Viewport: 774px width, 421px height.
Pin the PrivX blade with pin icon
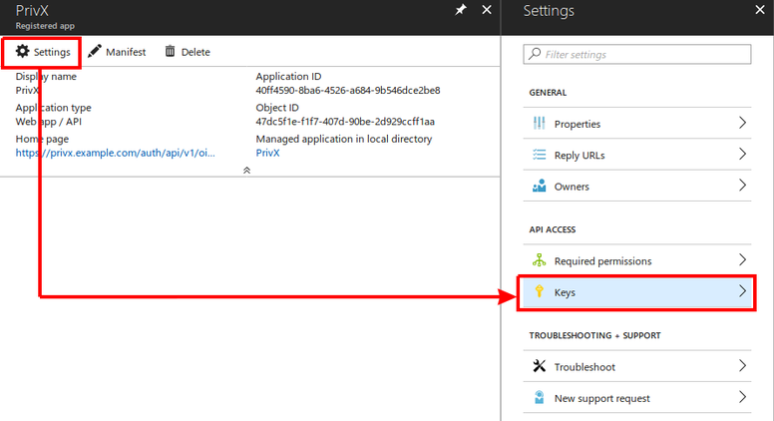point(461,10)
